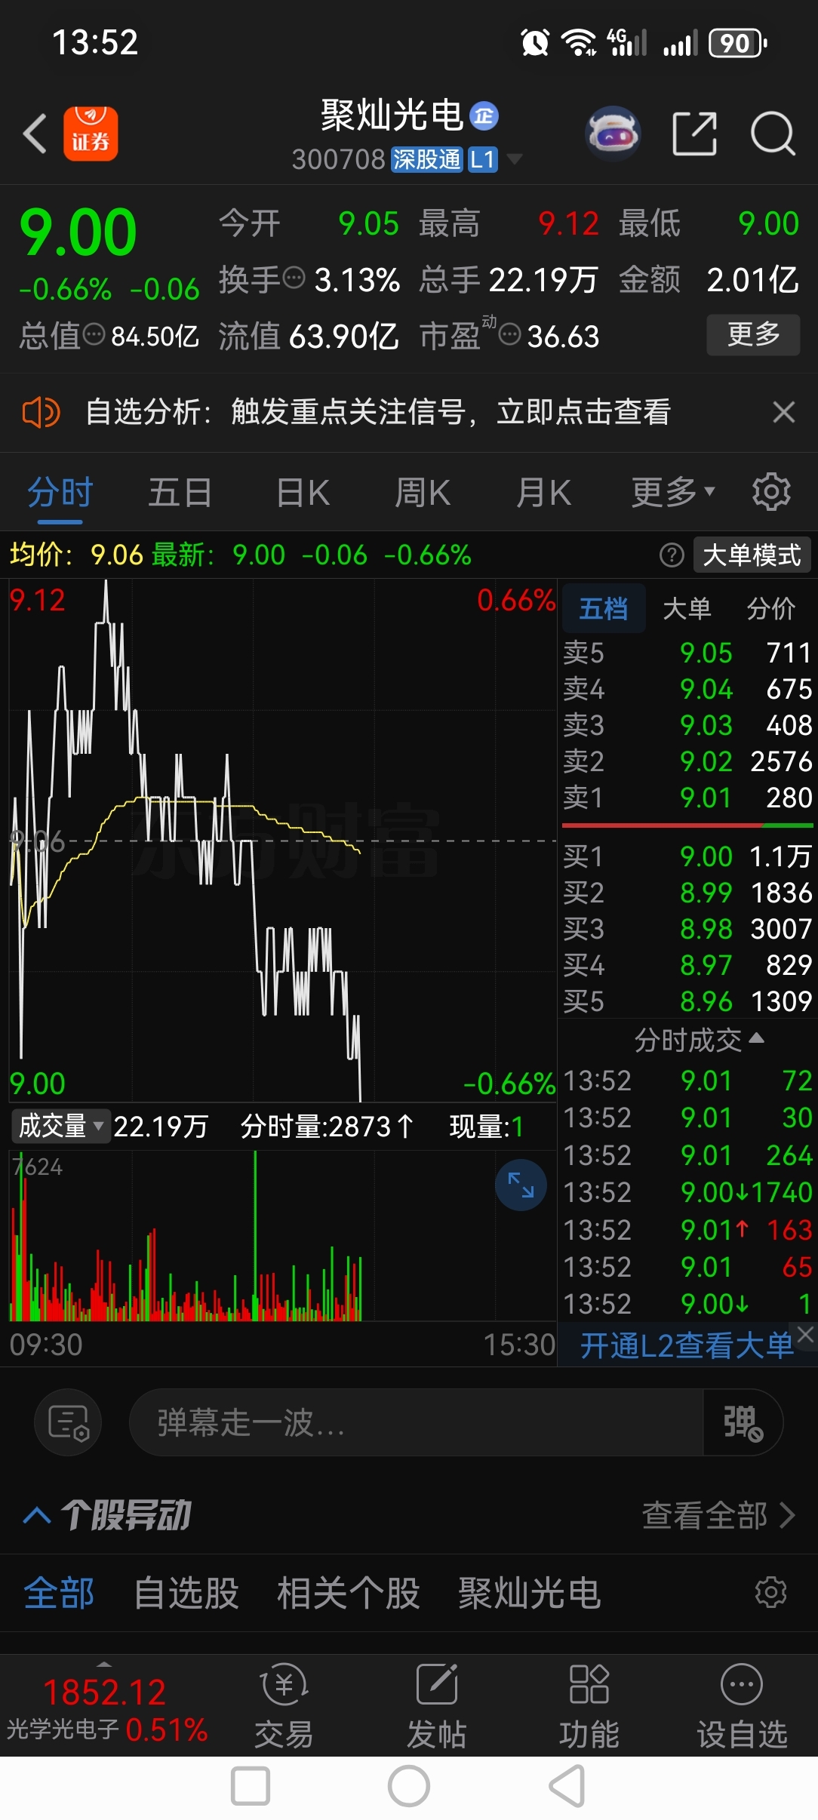Tap the 设自选 watchlist icon

point(743,1707)
